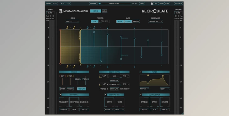Click the first yellow note icon below the grid
Image resolution: width=229 pixels, height=116 pixels.
(67, 66)
